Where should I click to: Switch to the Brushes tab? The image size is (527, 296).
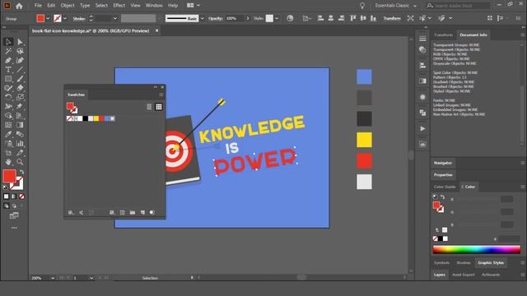[x=464, y=263]
